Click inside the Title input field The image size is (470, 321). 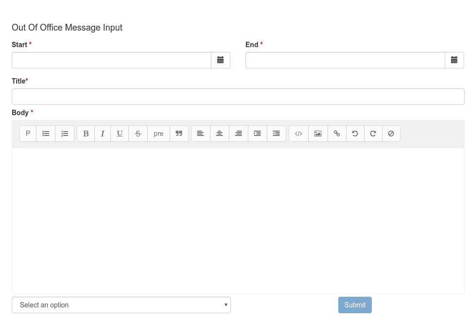click(238, 96)
